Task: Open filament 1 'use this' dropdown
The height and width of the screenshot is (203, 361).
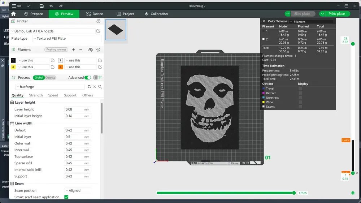Action: [33, 60]
